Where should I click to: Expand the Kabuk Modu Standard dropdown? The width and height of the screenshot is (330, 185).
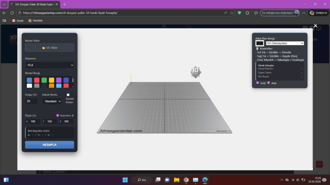pyautogui.click(x=52, y=101)
